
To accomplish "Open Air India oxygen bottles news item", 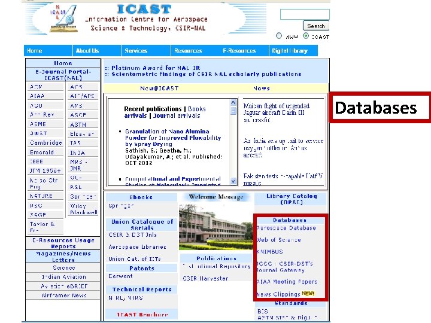I will 283,148.
